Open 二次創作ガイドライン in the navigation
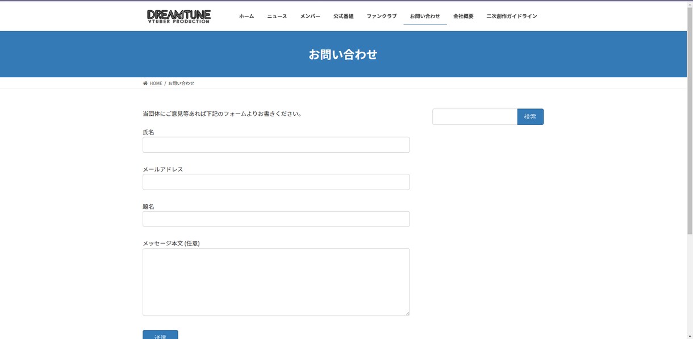This screenshot has height=339, width=693. coord(512,16)
